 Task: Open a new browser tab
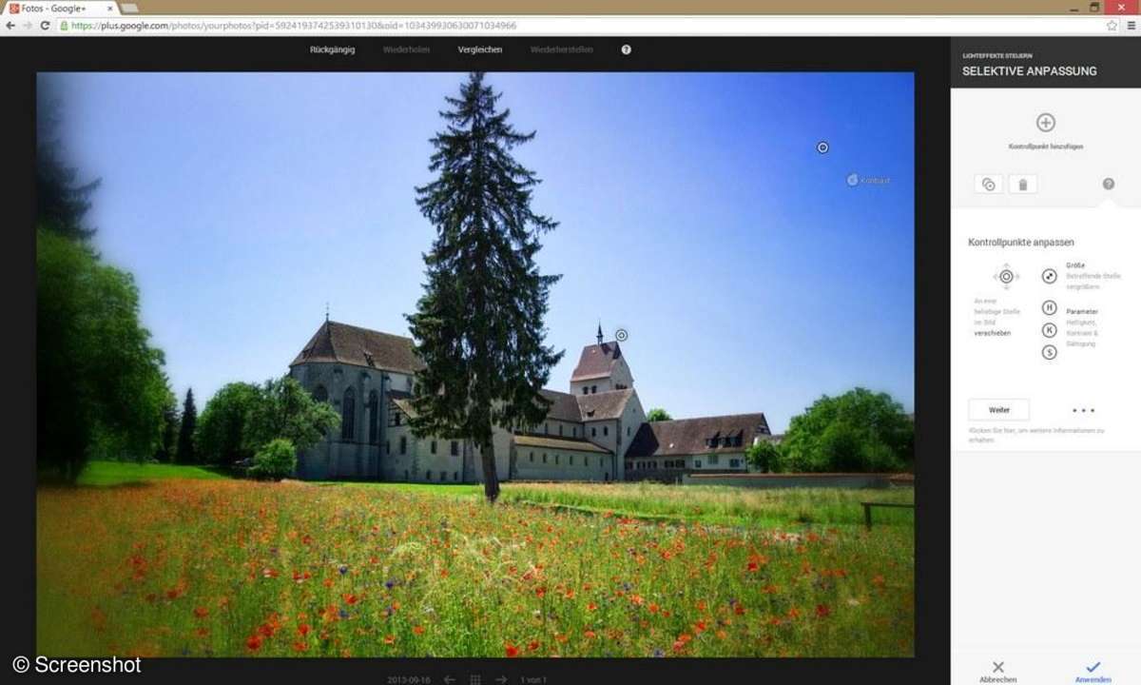(129, 8)
